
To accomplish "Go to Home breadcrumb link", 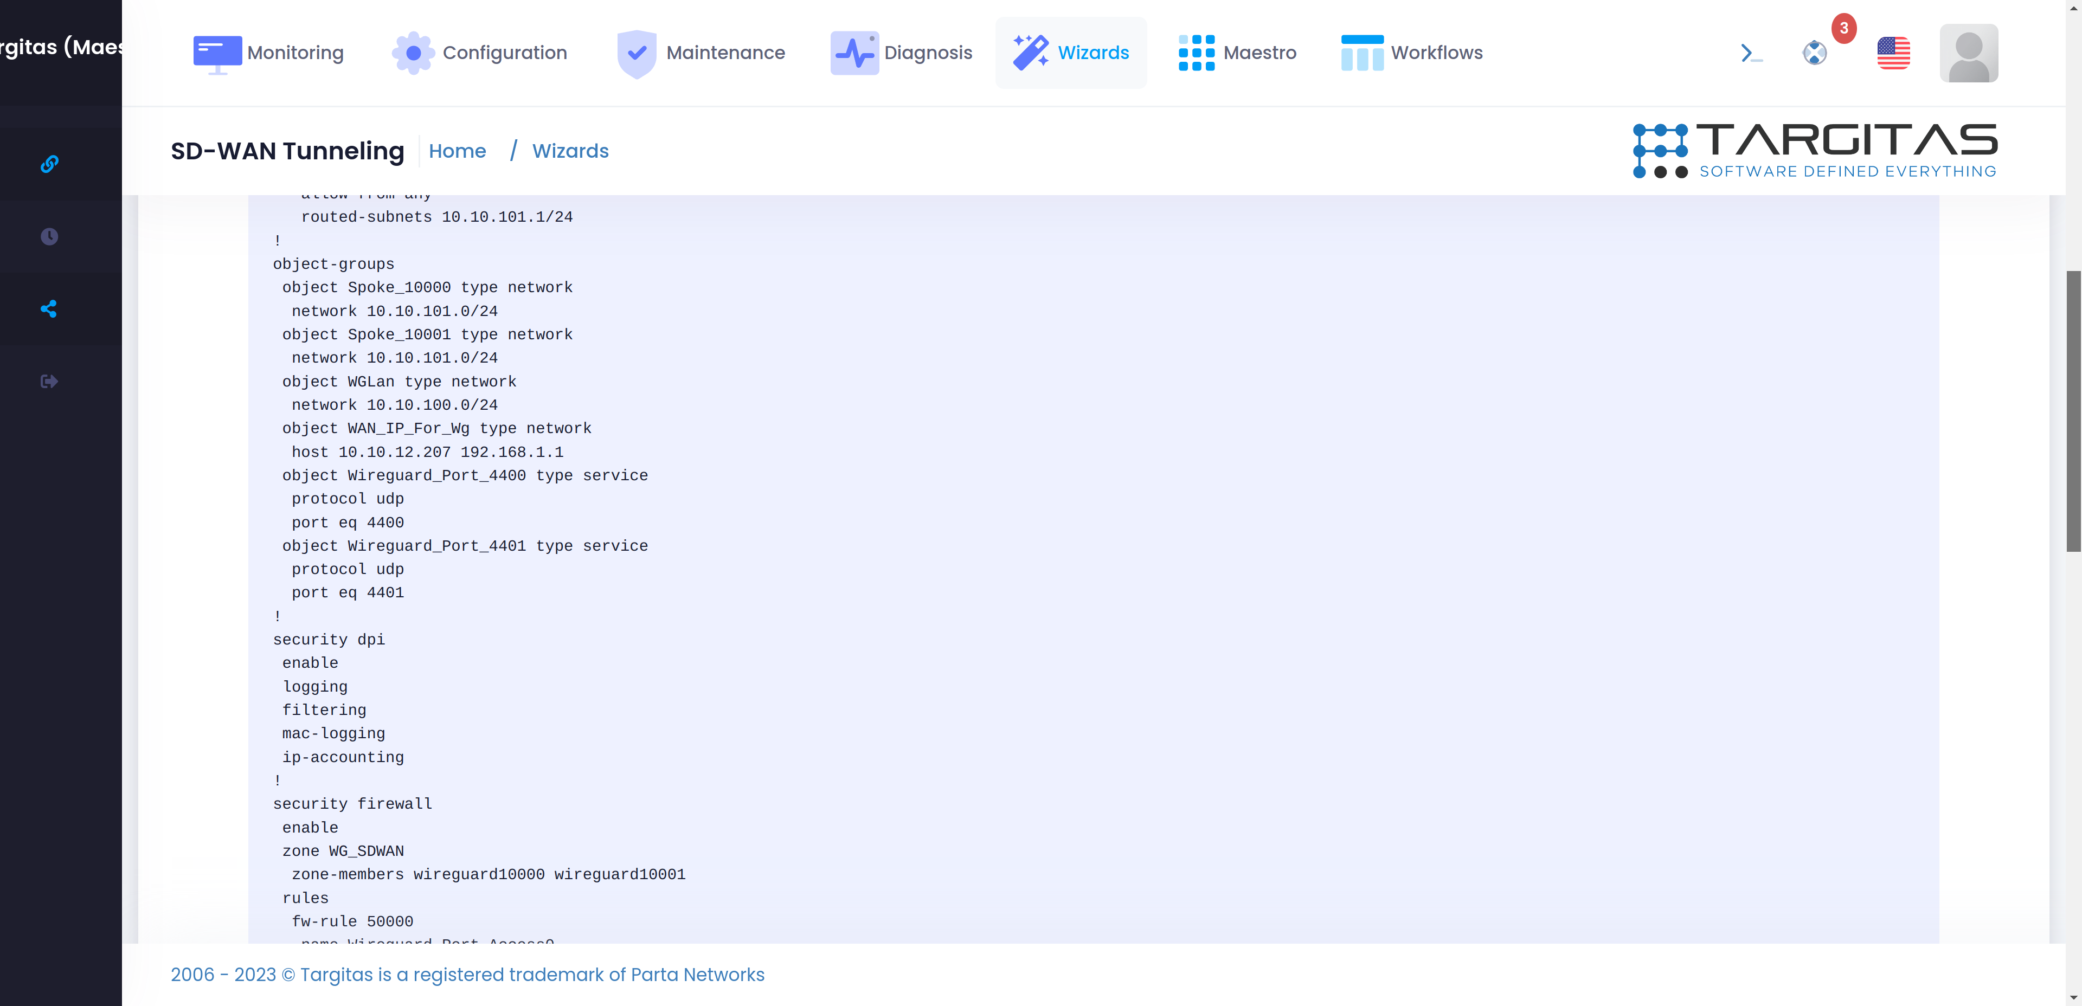I will click(458, 151).
